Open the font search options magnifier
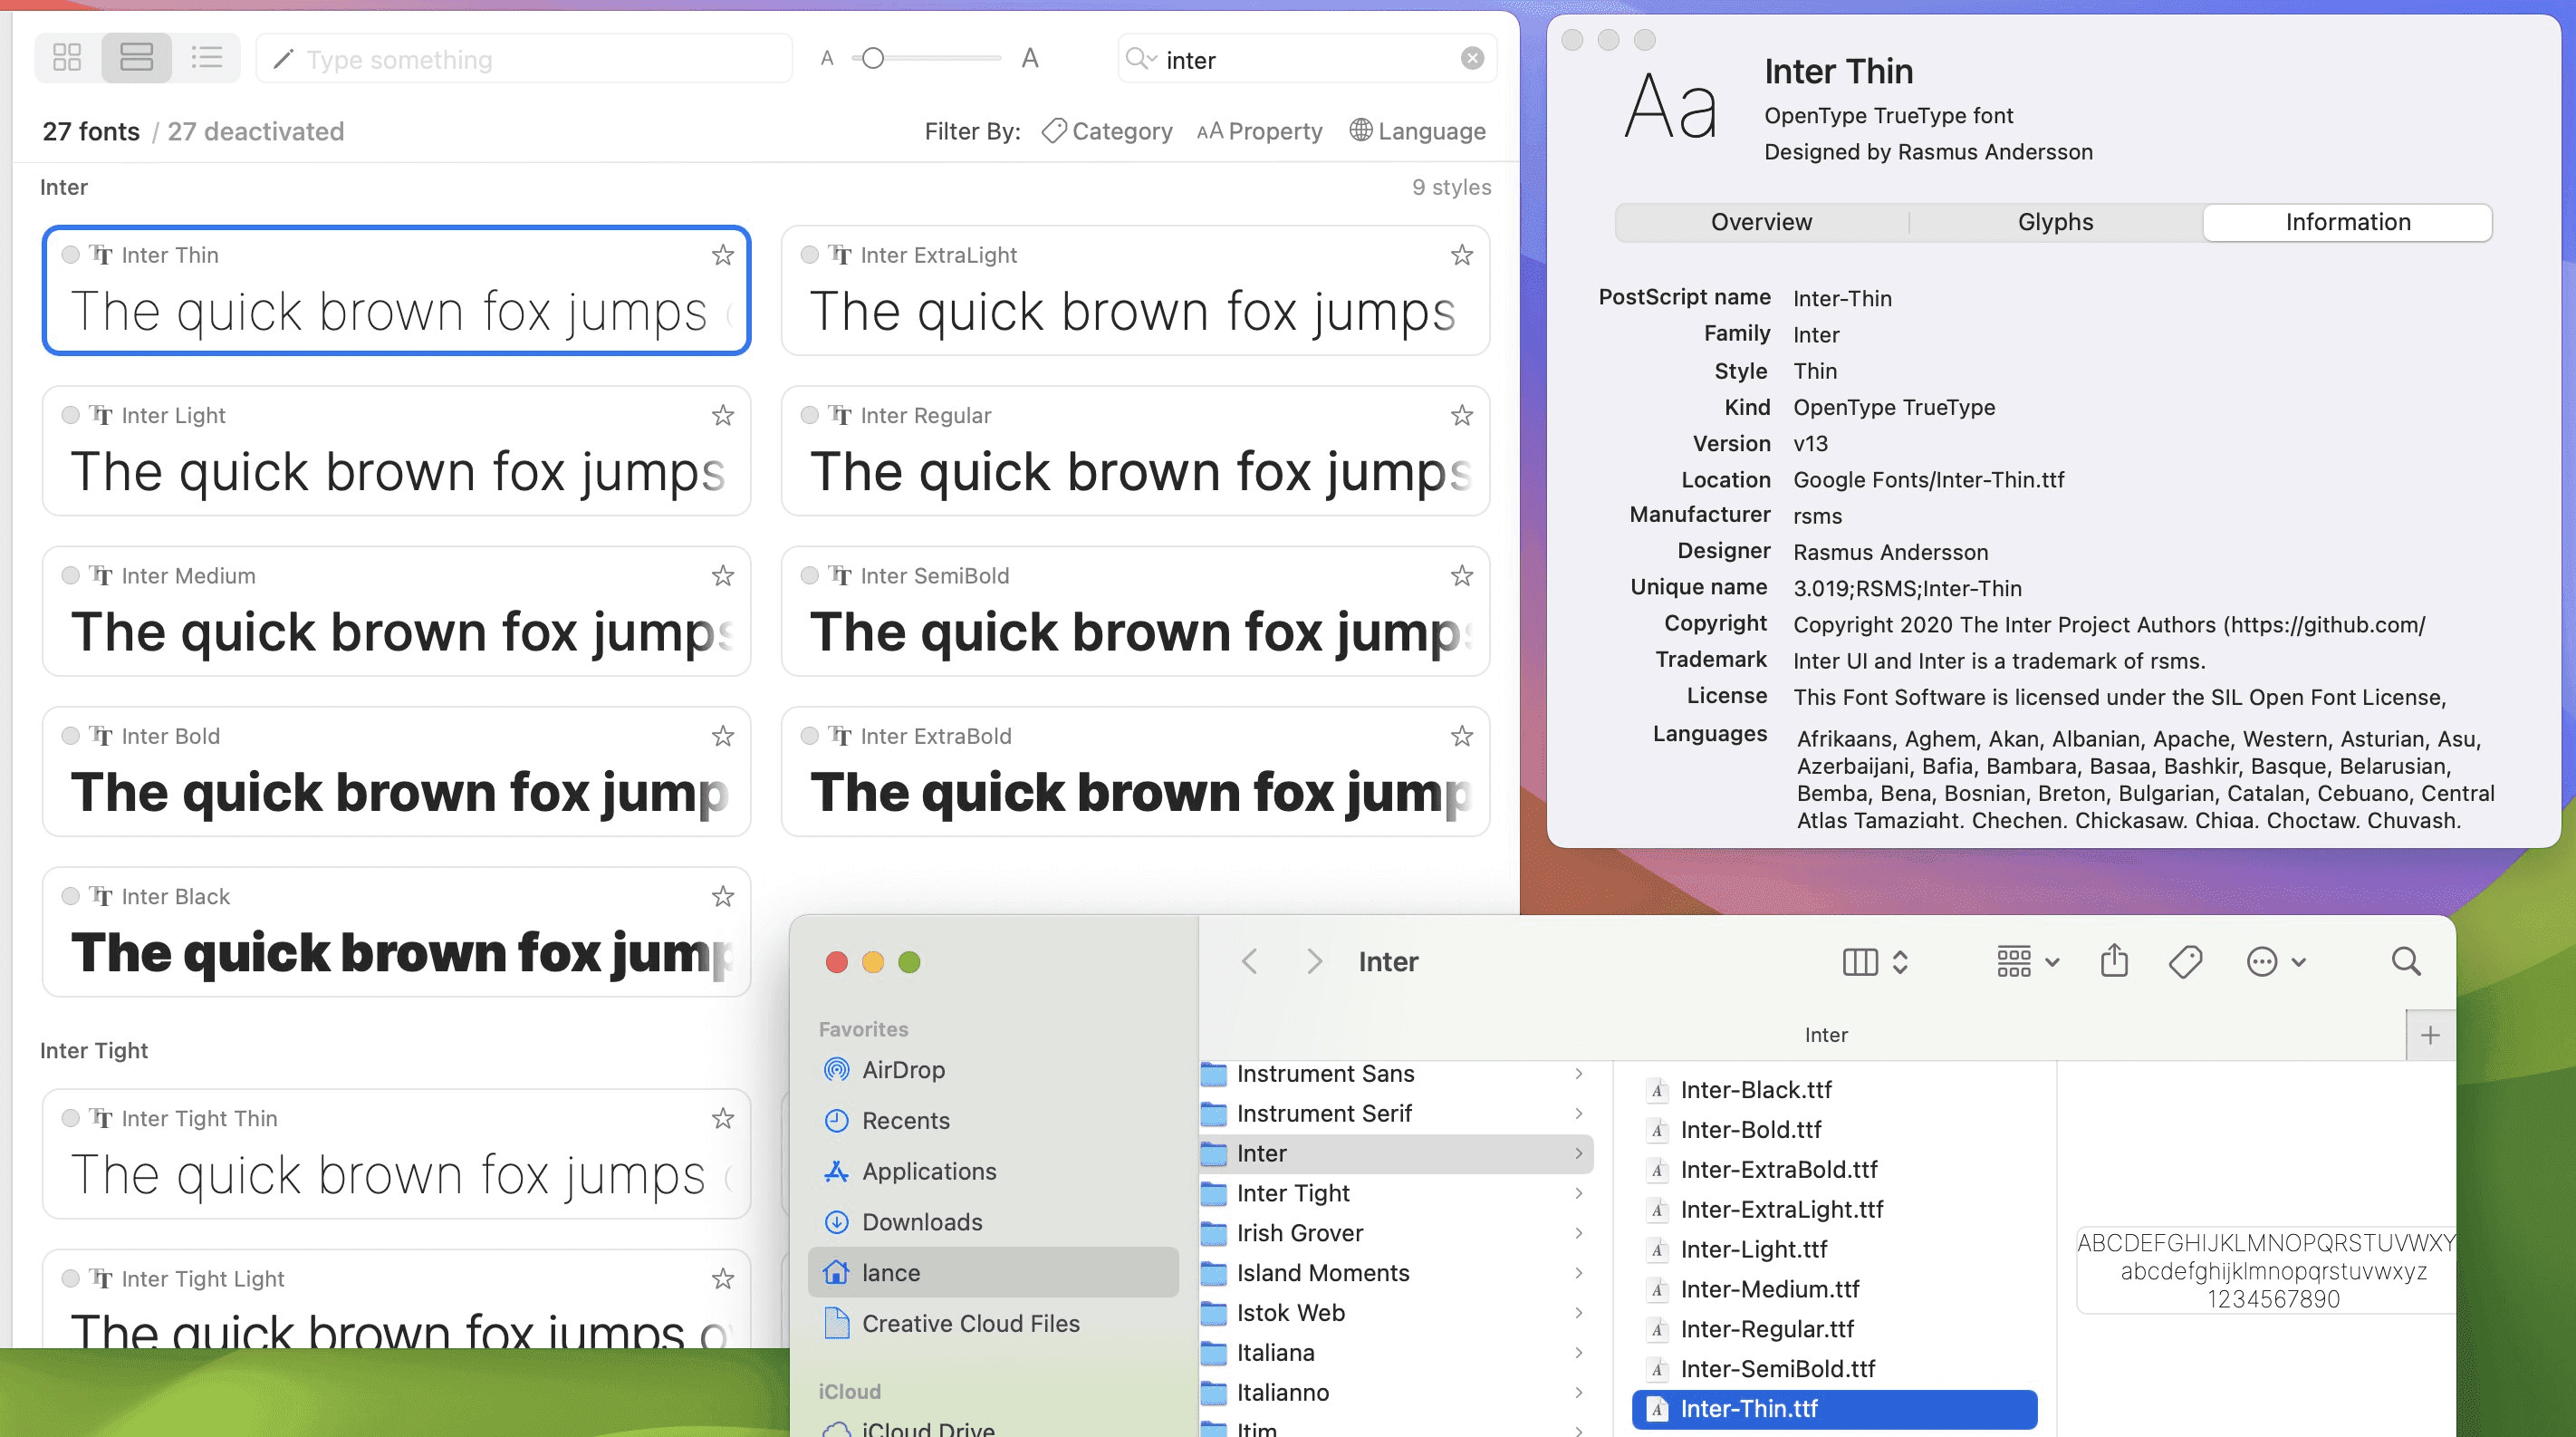 pyautogui.click(x=1141, y=59)
